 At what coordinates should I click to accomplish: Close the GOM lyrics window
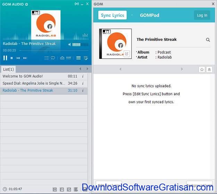213,4
